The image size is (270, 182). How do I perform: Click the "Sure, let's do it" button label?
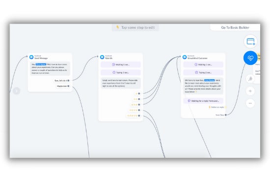point(60,81)
